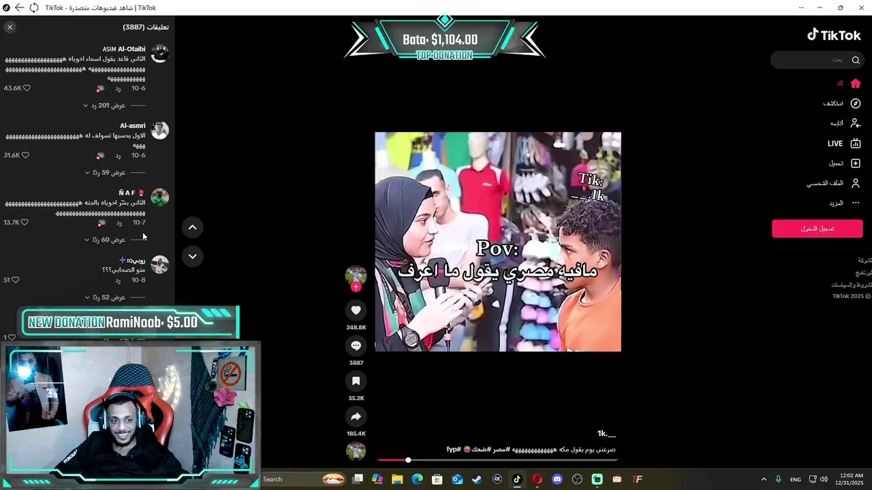
Task: Open Task View on the taskbar
Action: coord(358,479)
